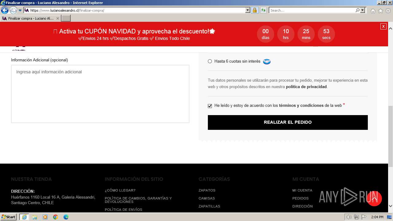
Task: Click the page vertical scrollbar thumb
Action: coord(391,136)
